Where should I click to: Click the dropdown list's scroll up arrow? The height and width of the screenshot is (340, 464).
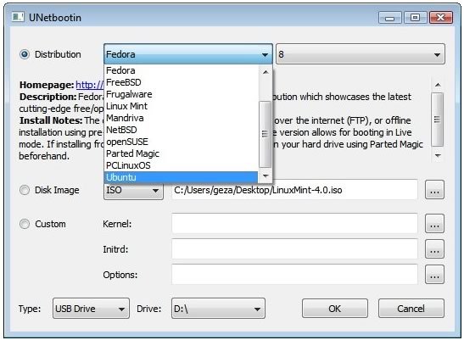[x=266, y=72]
